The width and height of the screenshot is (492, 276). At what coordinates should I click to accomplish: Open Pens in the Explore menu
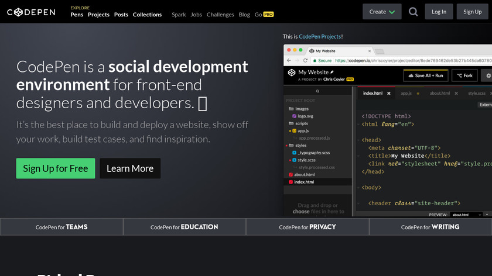tap(77, 15)
